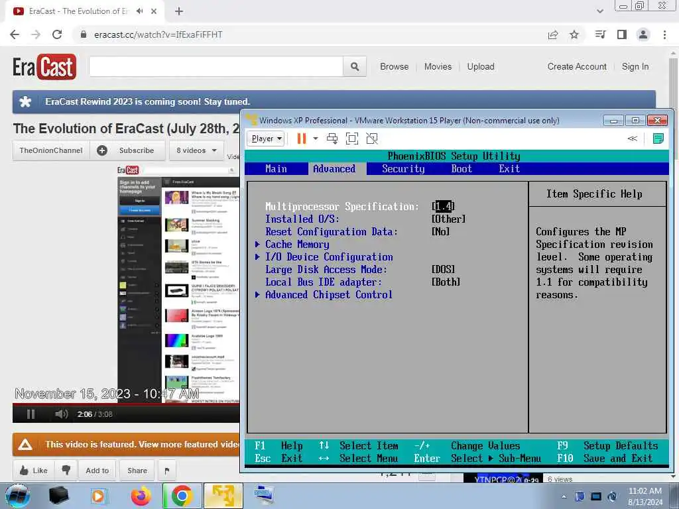Viewport: 679px width, 509px height.
Task: Click the Chrome taskbar icon
Action: pos(182,496)
